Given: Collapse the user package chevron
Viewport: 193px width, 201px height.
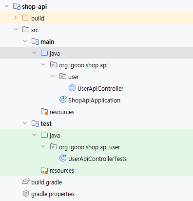Looking at the screenshot, I should (x=53, y=76).
